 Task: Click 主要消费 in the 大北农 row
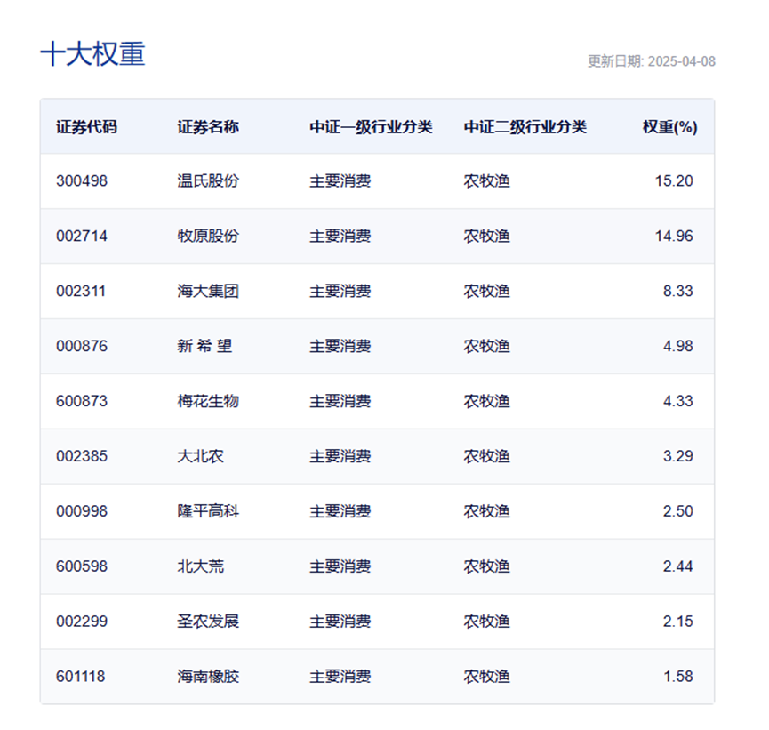(x=340, y=456)
